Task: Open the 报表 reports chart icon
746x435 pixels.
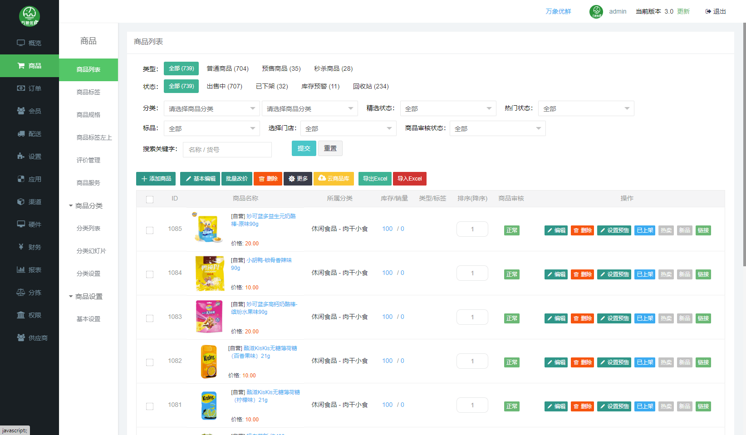Action: pos(21,270)
